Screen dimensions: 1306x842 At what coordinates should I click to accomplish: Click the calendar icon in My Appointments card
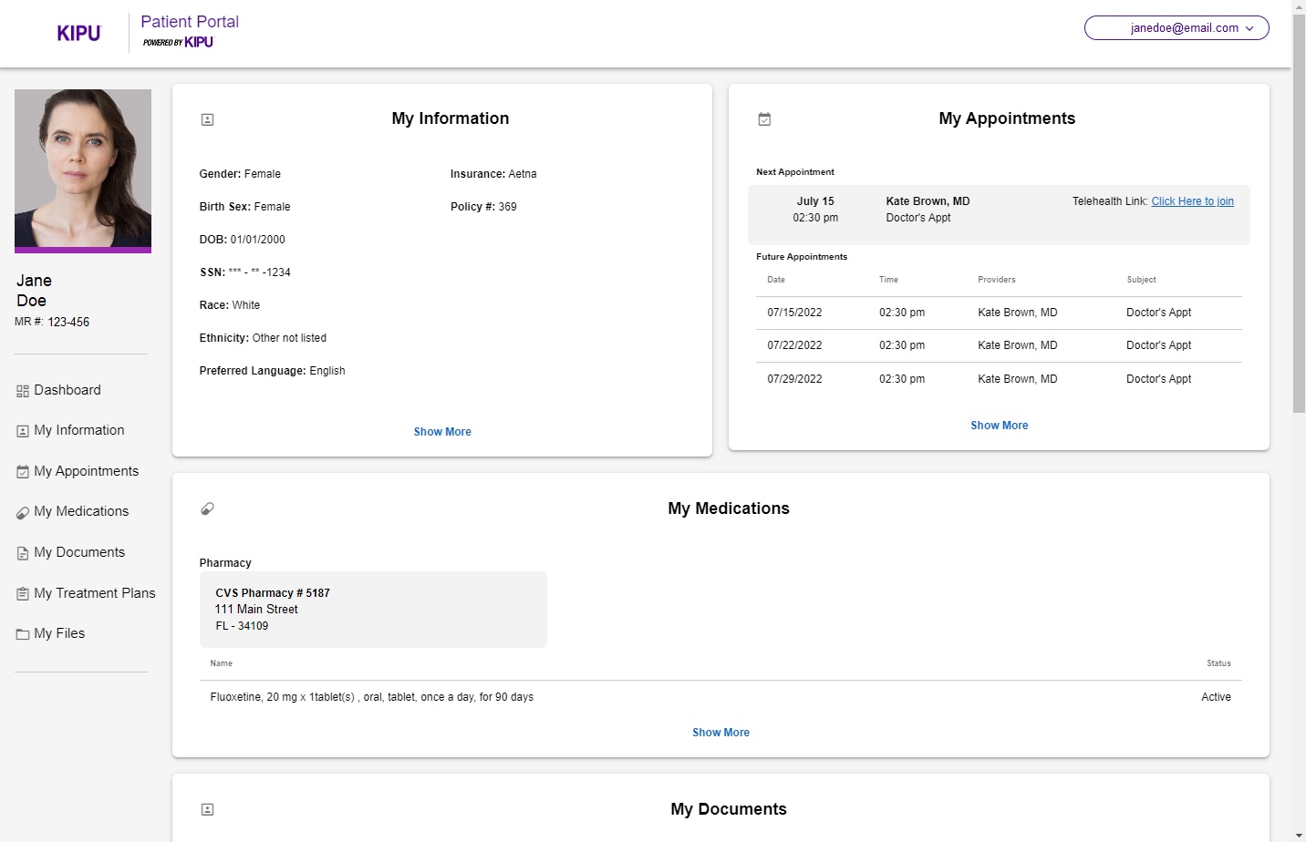pos(764,119)
